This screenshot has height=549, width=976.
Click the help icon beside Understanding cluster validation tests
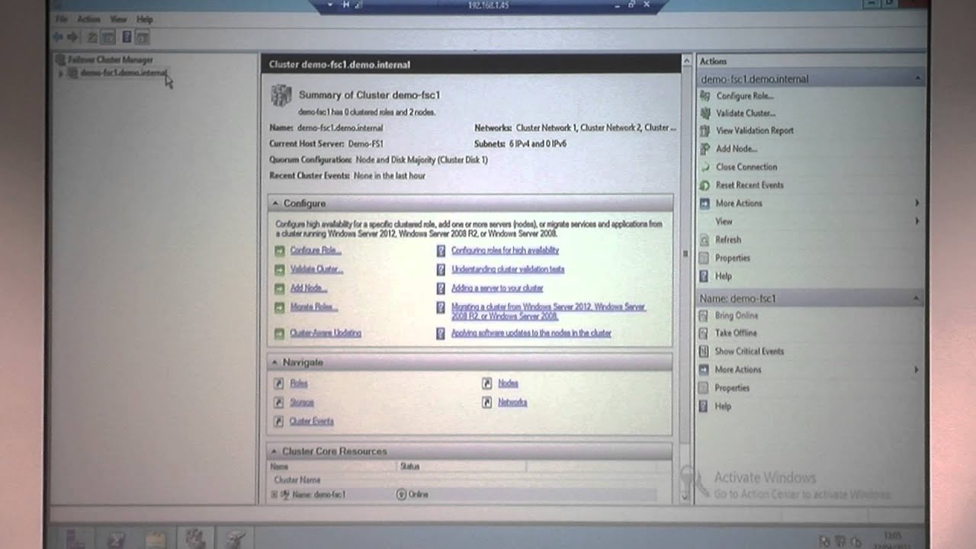441,269
